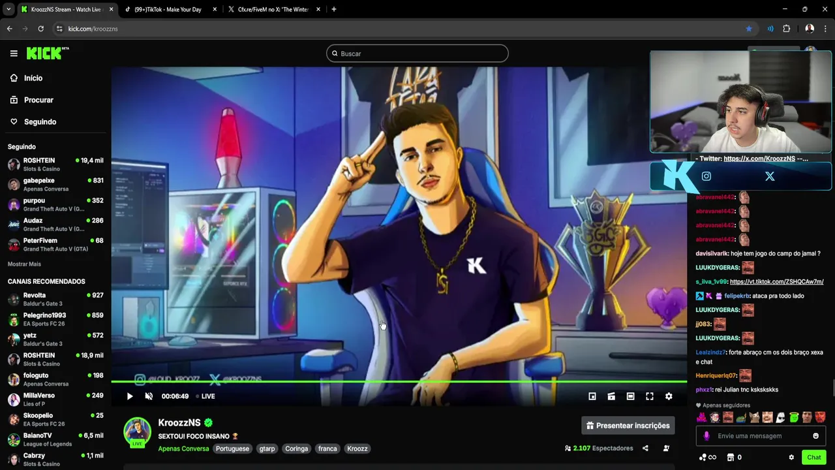835x470 pixels.
Task: Click the franca tag
Action: point(327,449)
